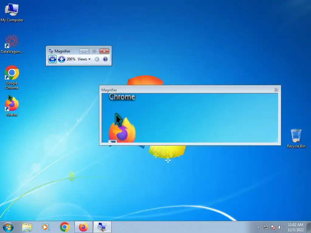Click the My Computer label text
The width and height of the screenshot is (311, 233).
12,20
